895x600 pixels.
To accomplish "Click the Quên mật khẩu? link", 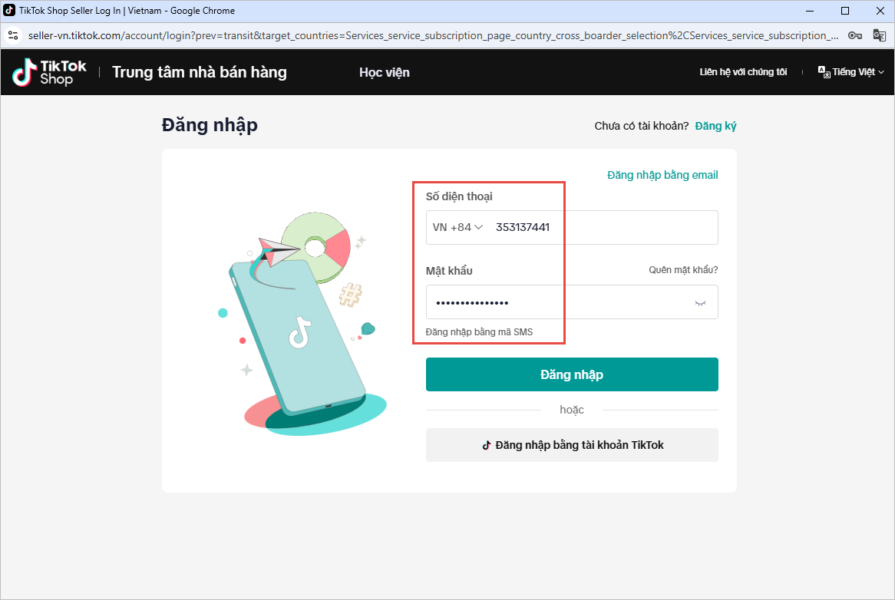I will pyautogui.click(x=683, y=270).
